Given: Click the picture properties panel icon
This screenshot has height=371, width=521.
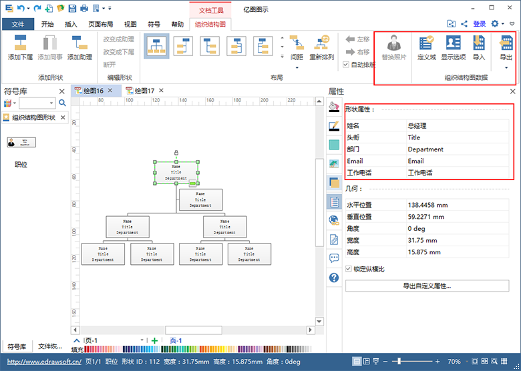Looking at the screenshot, I should [x=334, y=163].
